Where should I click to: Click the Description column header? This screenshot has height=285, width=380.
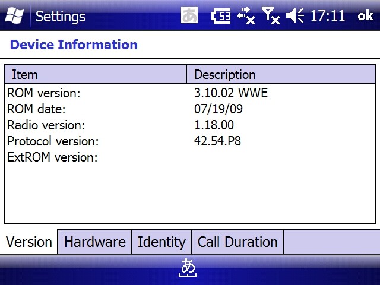(x=281, y=74)
